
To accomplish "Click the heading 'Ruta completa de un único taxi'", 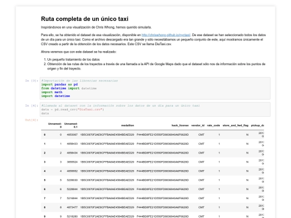I will tap(85, 19).
